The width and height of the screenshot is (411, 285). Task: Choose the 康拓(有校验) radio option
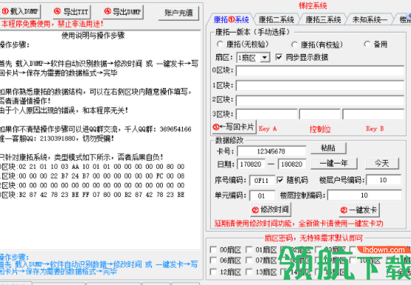tap(317, 45)
